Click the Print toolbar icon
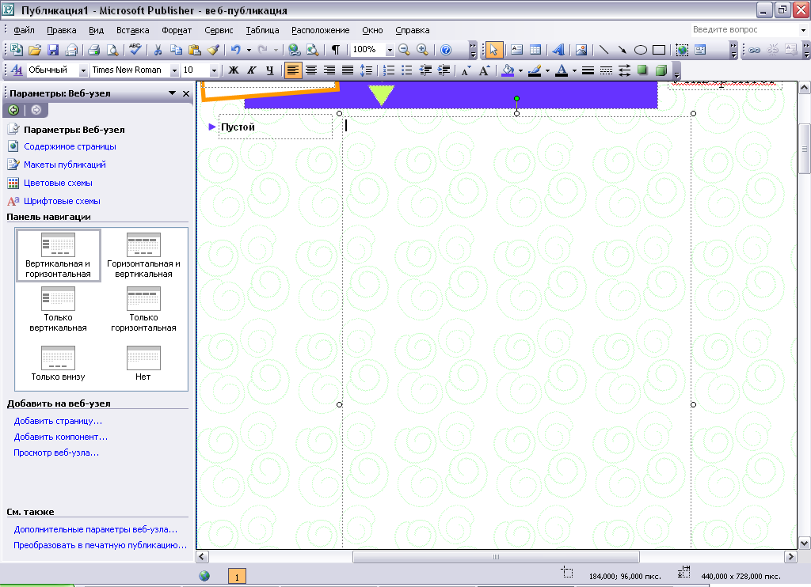This screenshot has height=587, width=811. click(94, 50)
